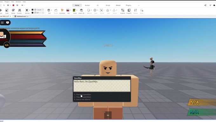Select the Transform tool
Screen dimensions: 216x122
point(20,11)
